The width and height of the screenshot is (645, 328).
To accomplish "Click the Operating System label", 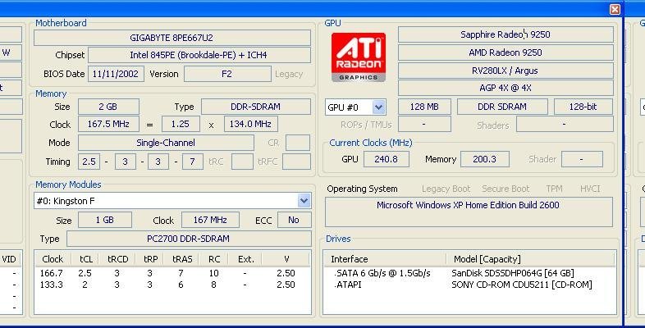I will (x=362, y=189).
